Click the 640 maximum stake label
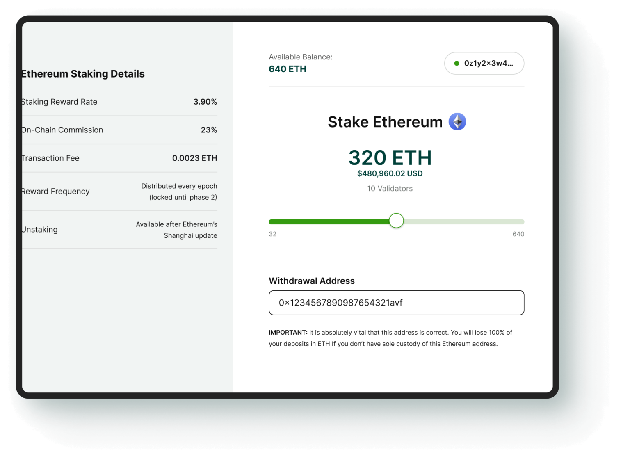630x470 pixels. 518,234
